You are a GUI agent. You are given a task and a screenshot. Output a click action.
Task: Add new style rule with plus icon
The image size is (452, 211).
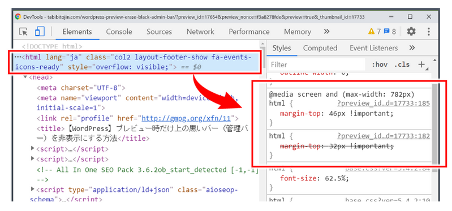tap(421, 64)
